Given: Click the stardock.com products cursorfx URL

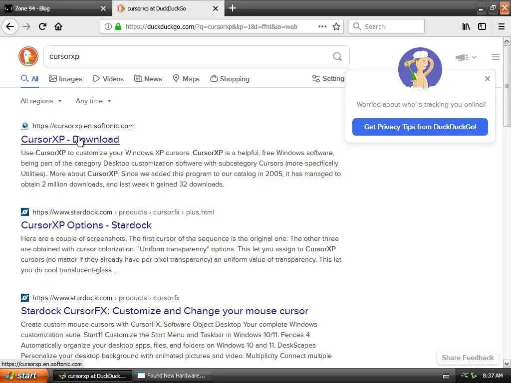Looking at the screenshot, I should pos(106,298).
